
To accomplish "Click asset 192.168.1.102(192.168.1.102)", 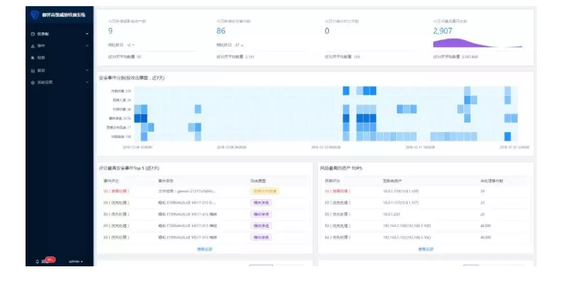I will pos(407,237).
